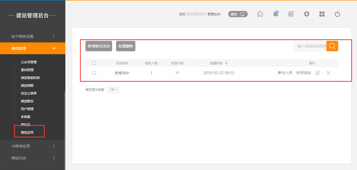Click 新增报名活动 button
This screenshot has width=357, height=170.
tap(99, 46)
